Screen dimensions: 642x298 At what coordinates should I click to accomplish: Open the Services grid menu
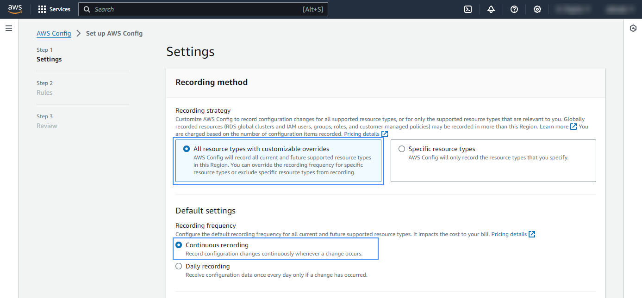click(x=54, y=9)
